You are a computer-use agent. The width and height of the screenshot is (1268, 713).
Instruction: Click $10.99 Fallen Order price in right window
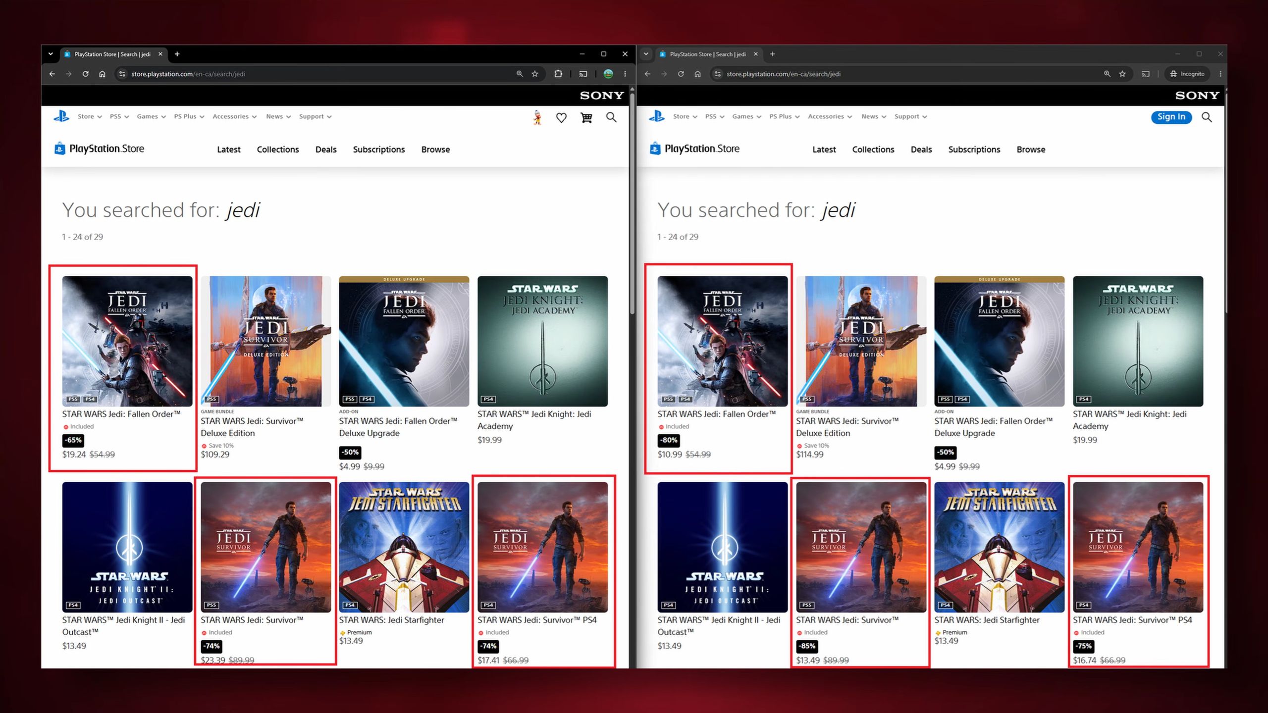[670, 455]
